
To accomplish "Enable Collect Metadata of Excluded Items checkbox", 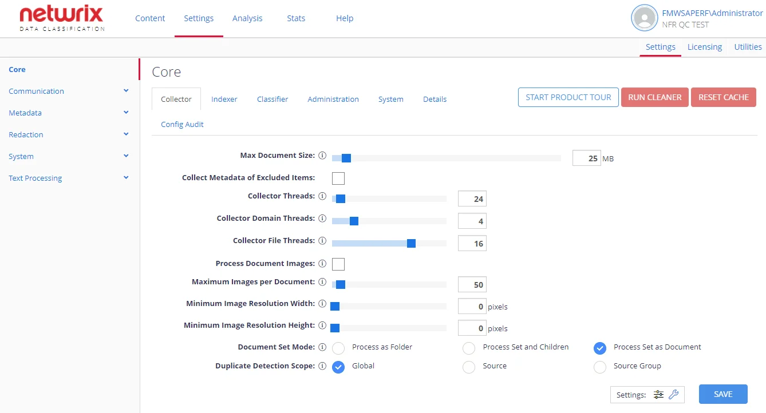I will point(338,178).
